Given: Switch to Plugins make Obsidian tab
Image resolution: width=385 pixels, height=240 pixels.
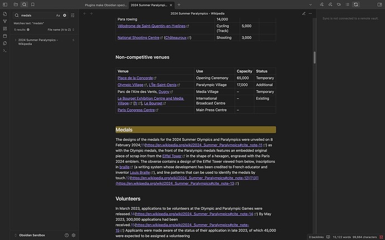Looking at the screenshot, I should click(x=105, y=4).
